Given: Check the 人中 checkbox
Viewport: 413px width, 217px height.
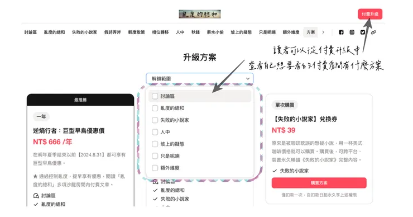Looking at the screenshot, I should 155,132.
